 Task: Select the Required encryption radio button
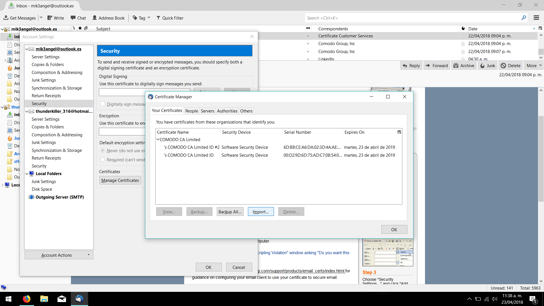click(103, 160)
